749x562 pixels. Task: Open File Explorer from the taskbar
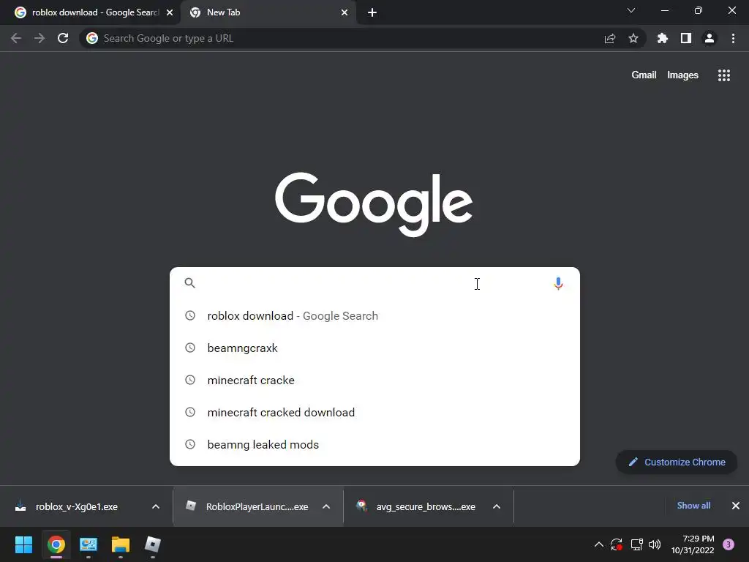pos(121,544)
